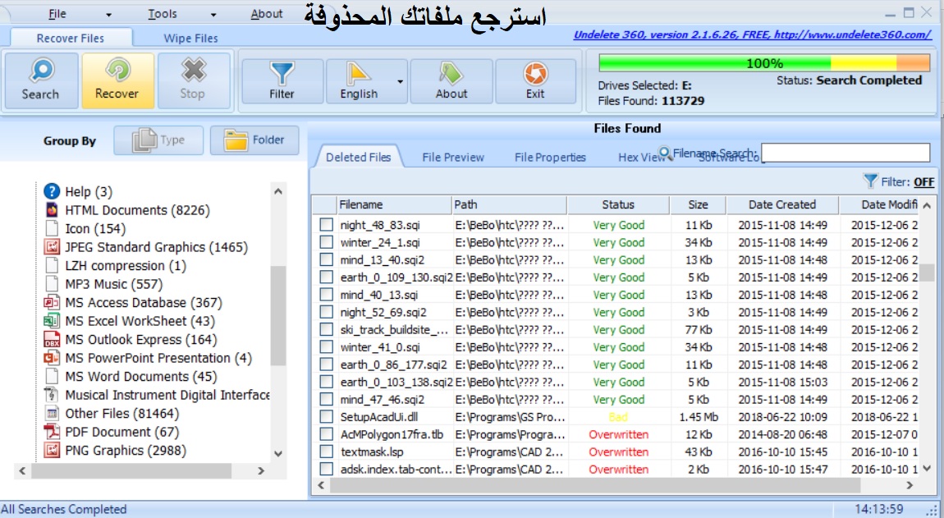Start recovery with the Recover icon
Viewport: 944px width, 518px height.
[117, 71]
